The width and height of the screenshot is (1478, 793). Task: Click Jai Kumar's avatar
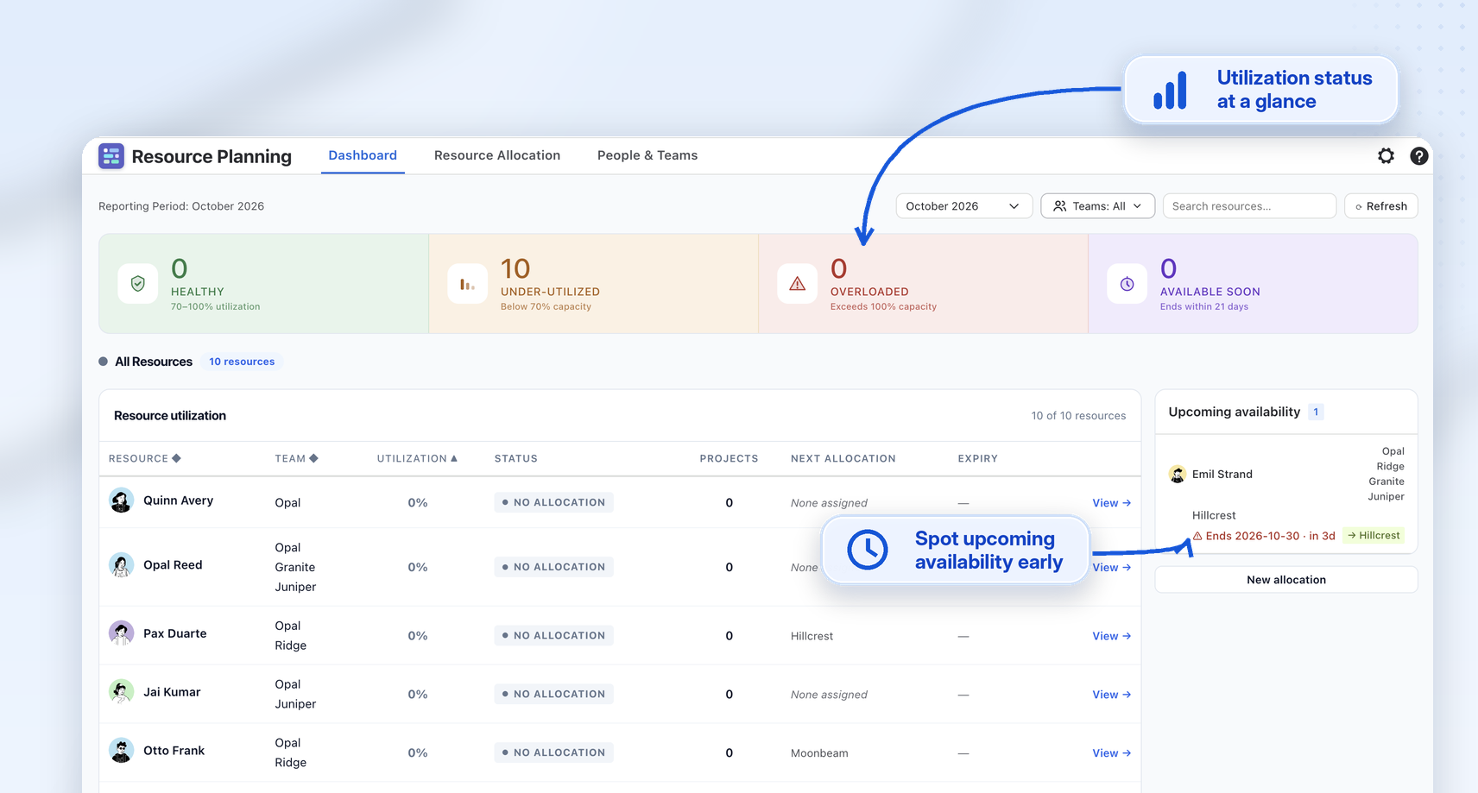pos(121,692)
